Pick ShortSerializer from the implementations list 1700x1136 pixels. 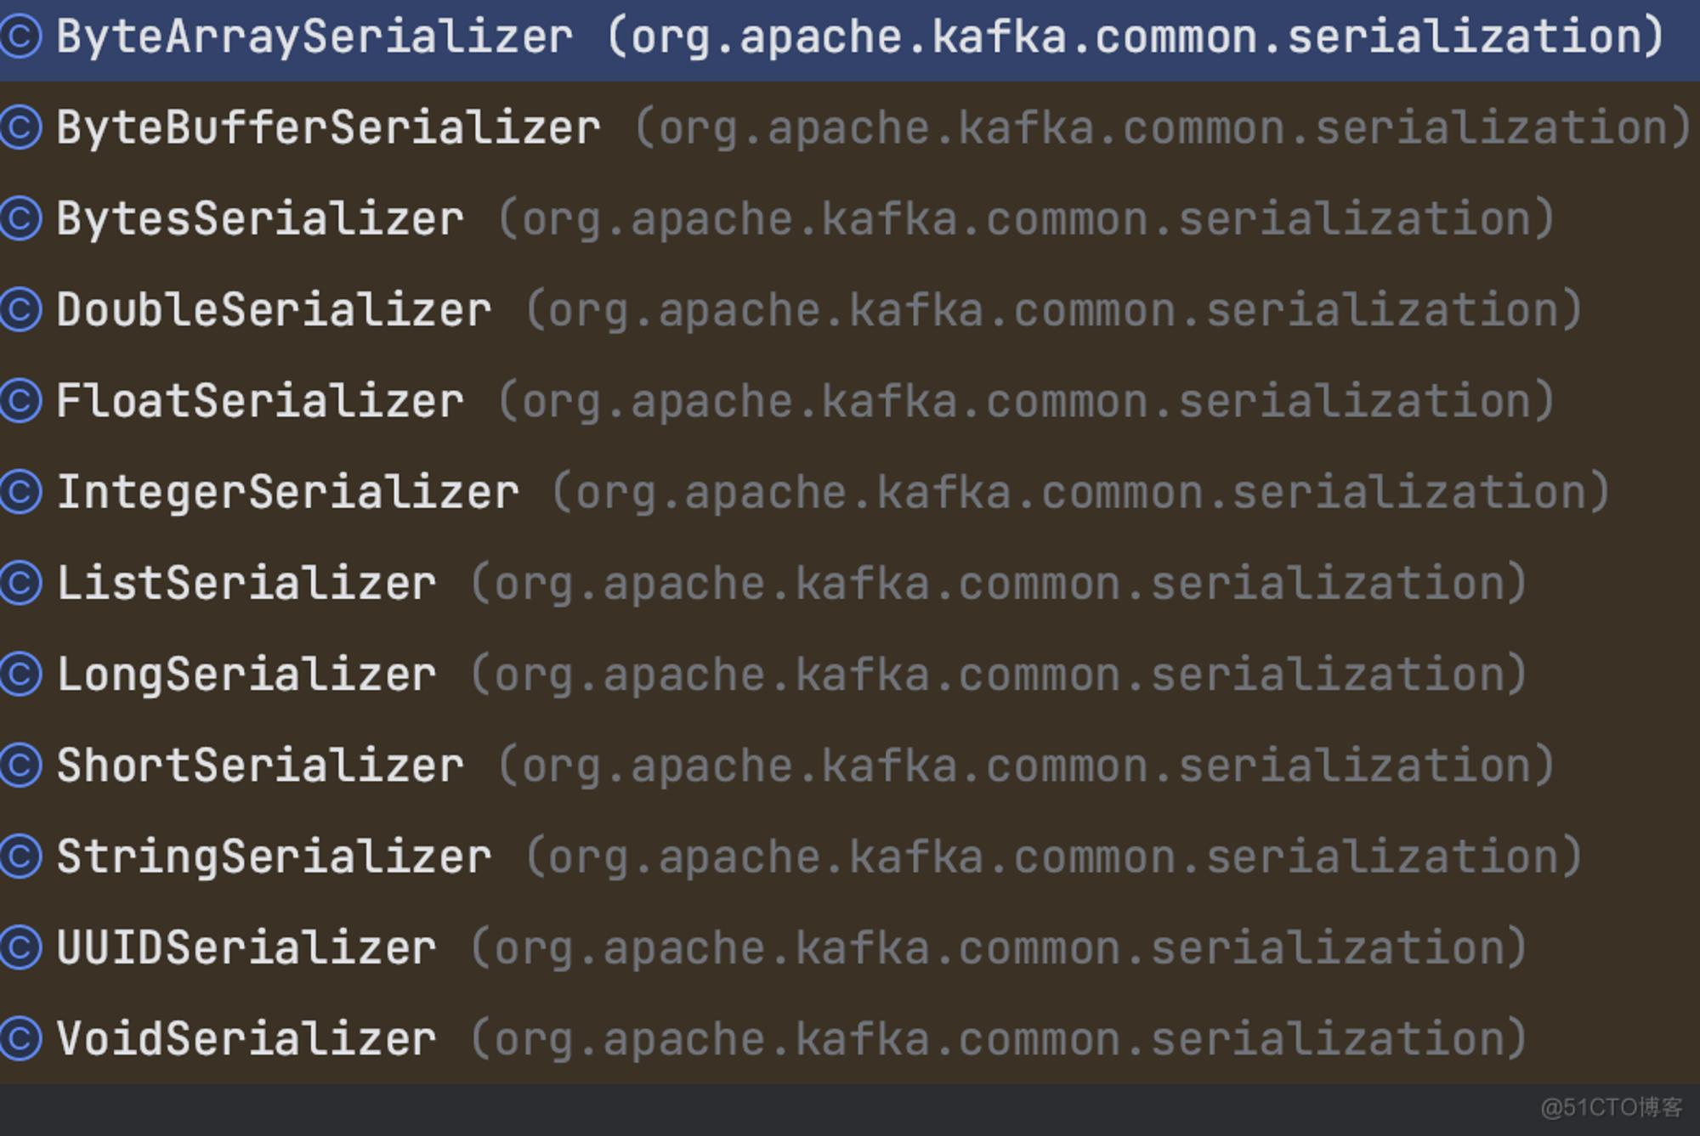tap(850, 765)
